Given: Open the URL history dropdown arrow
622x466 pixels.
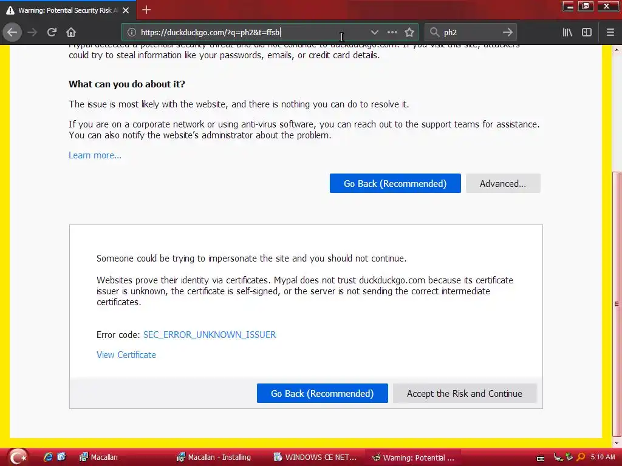Looking at the screenshot, I should pyautogui.click(x=374, y=32).
